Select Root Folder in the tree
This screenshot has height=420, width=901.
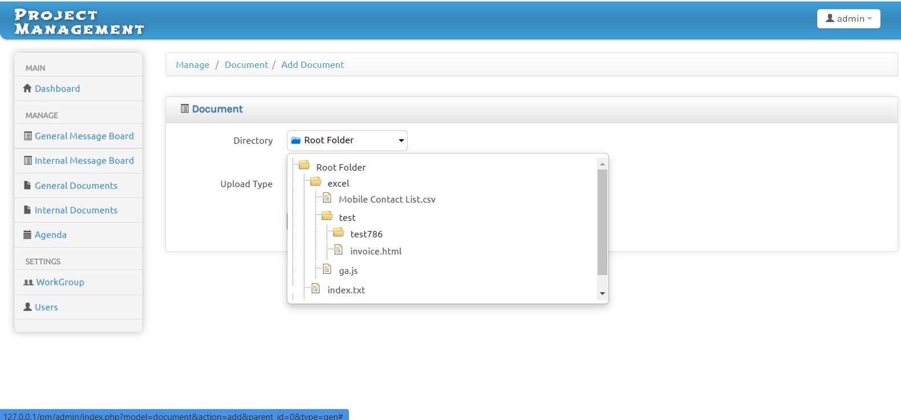coord(341,167)
